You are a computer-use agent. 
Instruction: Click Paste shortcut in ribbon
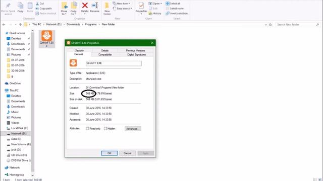46,14
